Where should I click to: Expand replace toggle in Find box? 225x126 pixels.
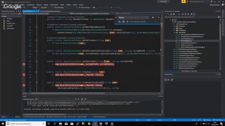tap(116, 17)
